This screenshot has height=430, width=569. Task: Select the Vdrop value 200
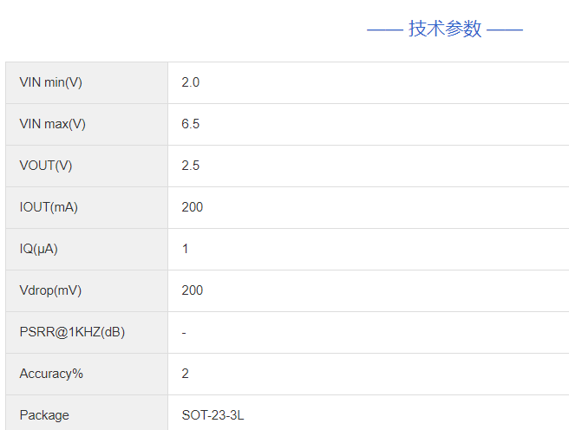[193, 290]
